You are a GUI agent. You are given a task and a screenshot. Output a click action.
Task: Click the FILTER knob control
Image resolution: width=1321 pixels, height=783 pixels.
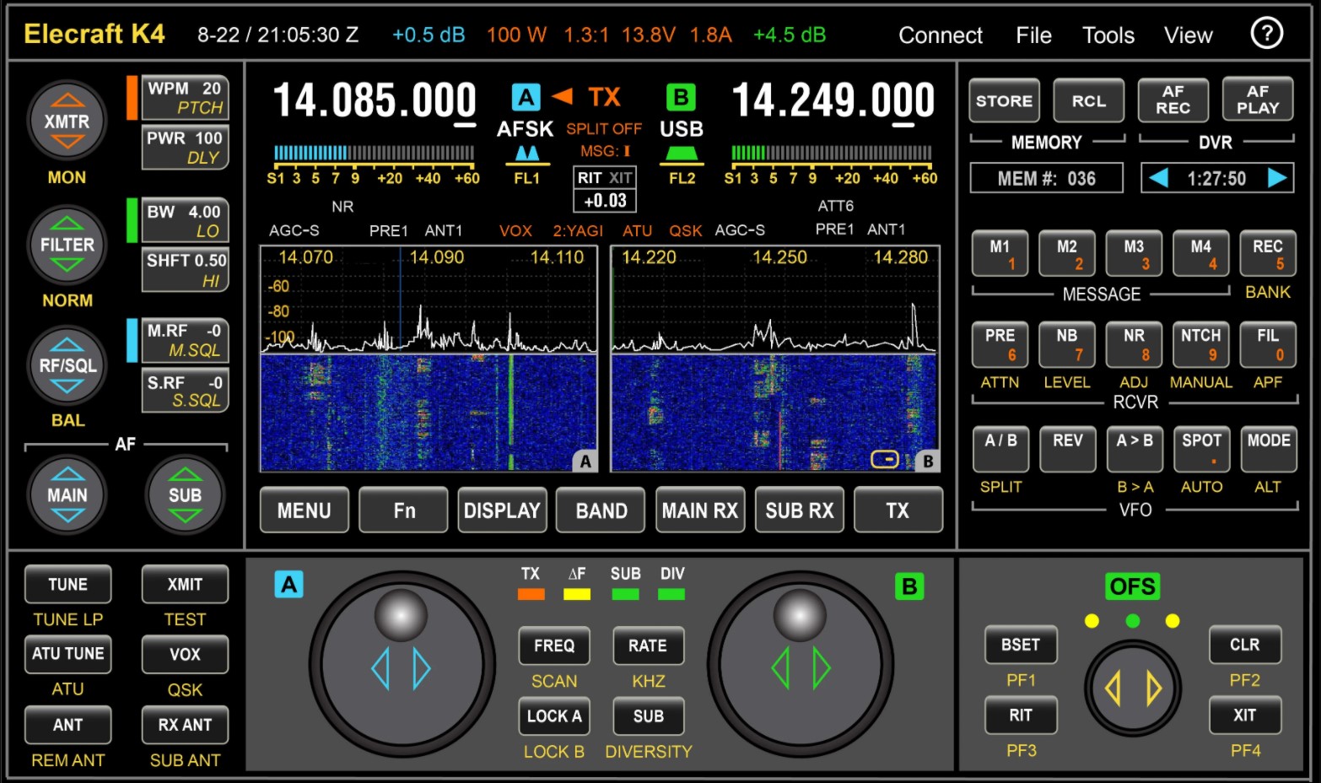pyautogui.click(x=67, y=245)
